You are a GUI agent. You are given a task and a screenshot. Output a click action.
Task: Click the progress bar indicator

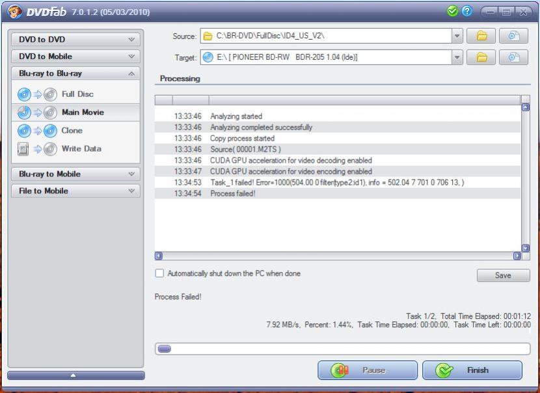pyautogui.click(x=164, y=349)
